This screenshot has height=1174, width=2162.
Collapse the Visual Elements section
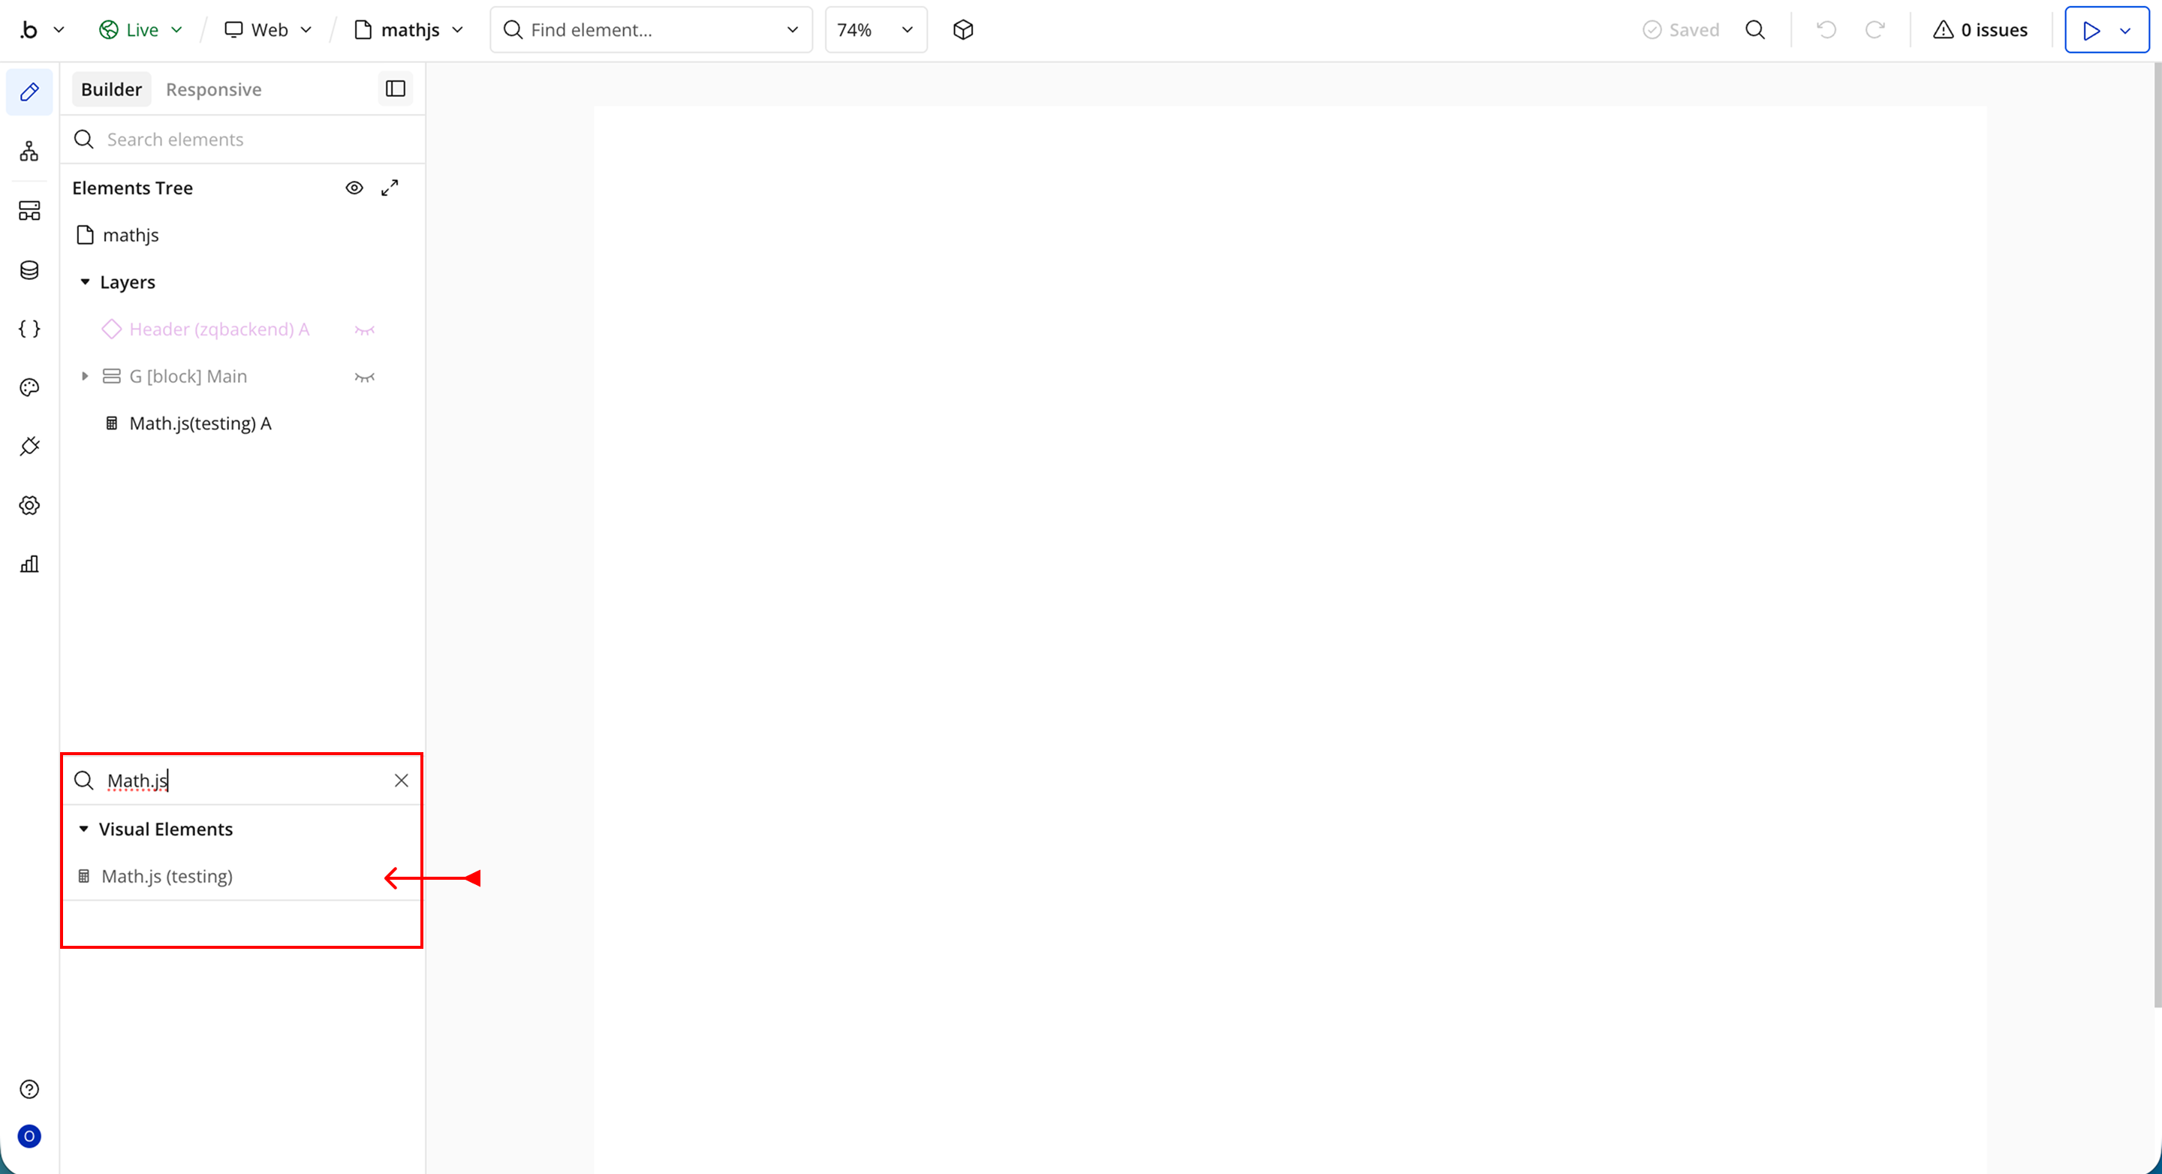[84, 829]
